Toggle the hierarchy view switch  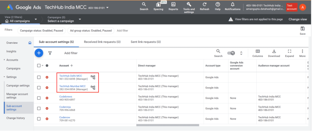point(231,53)
